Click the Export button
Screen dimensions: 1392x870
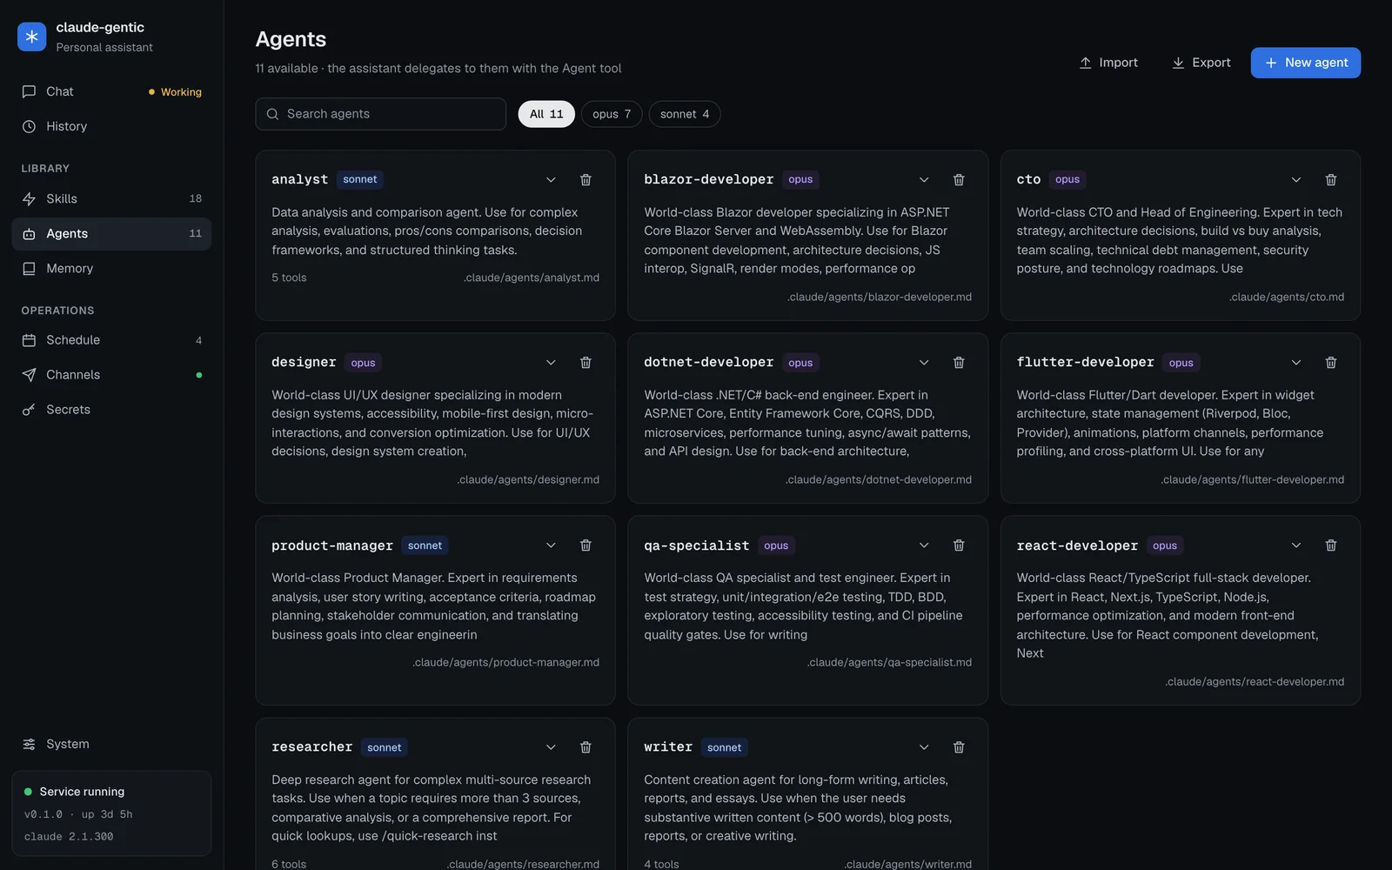click(x=1201, y=63)
